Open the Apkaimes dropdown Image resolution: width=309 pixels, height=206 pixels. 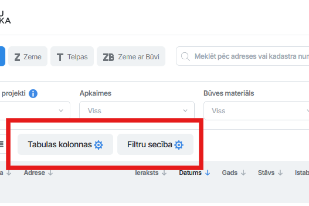click(x=137, y=111)
